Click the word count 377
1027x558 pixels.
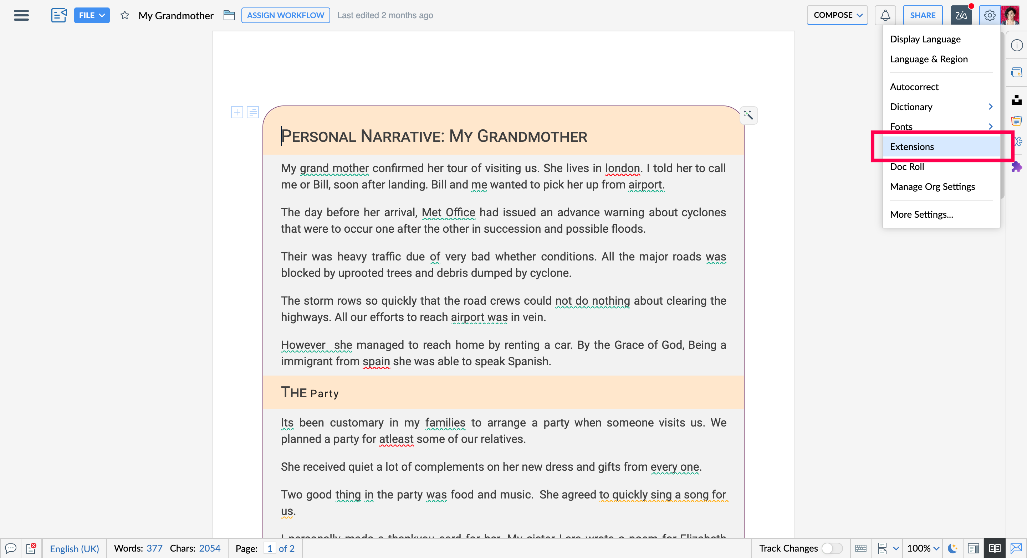coord(154,548)
